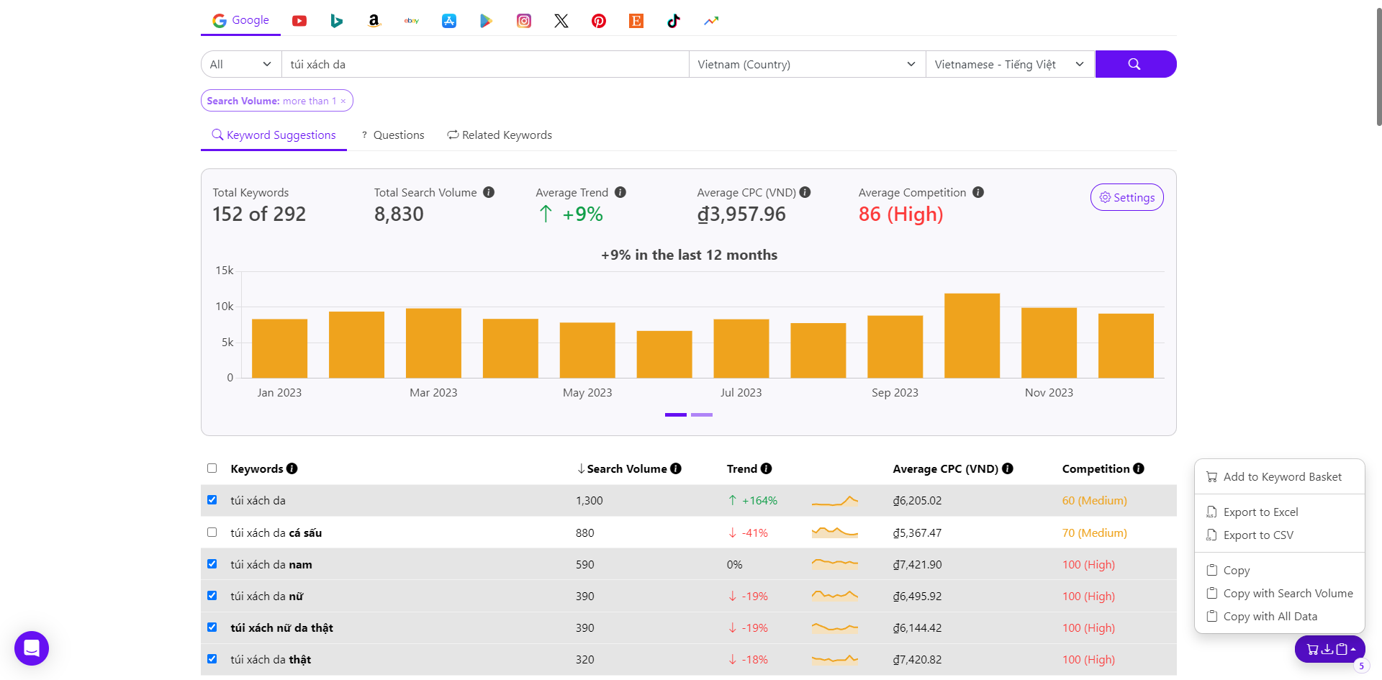Image resolution: width=1382 pixels, height=680 pixels.
Task: Show info icon beside Competition column header
Action: (x=1139, y=468)
